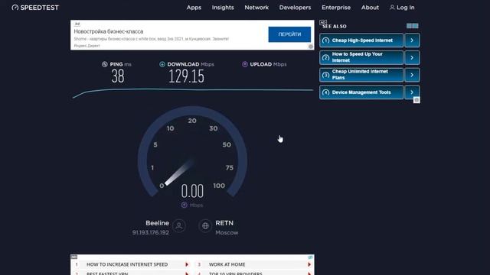Click the Beeline provider name
Screen dimensions: 490x275
point(157,223)
